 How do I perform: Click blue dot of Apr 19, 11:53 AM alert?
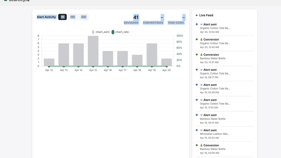point(197,100)
